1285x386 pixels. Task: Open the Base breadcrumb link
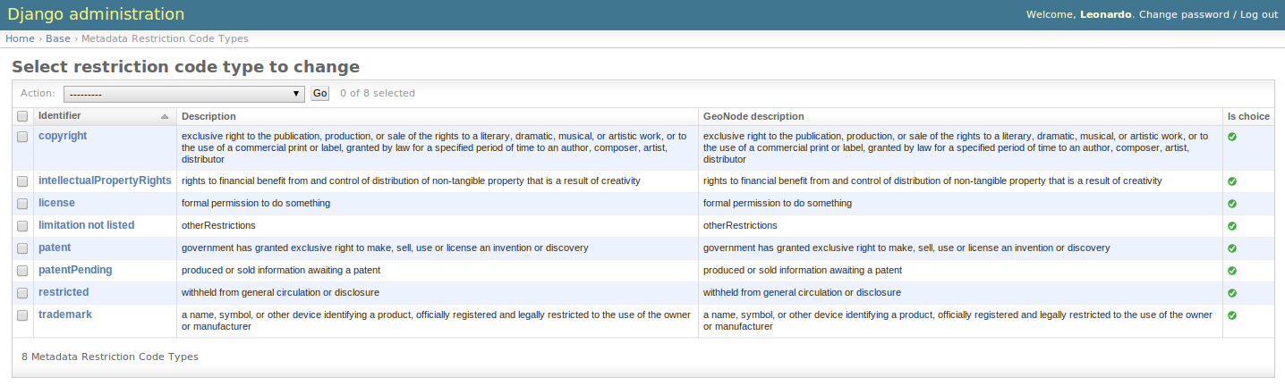58,38
